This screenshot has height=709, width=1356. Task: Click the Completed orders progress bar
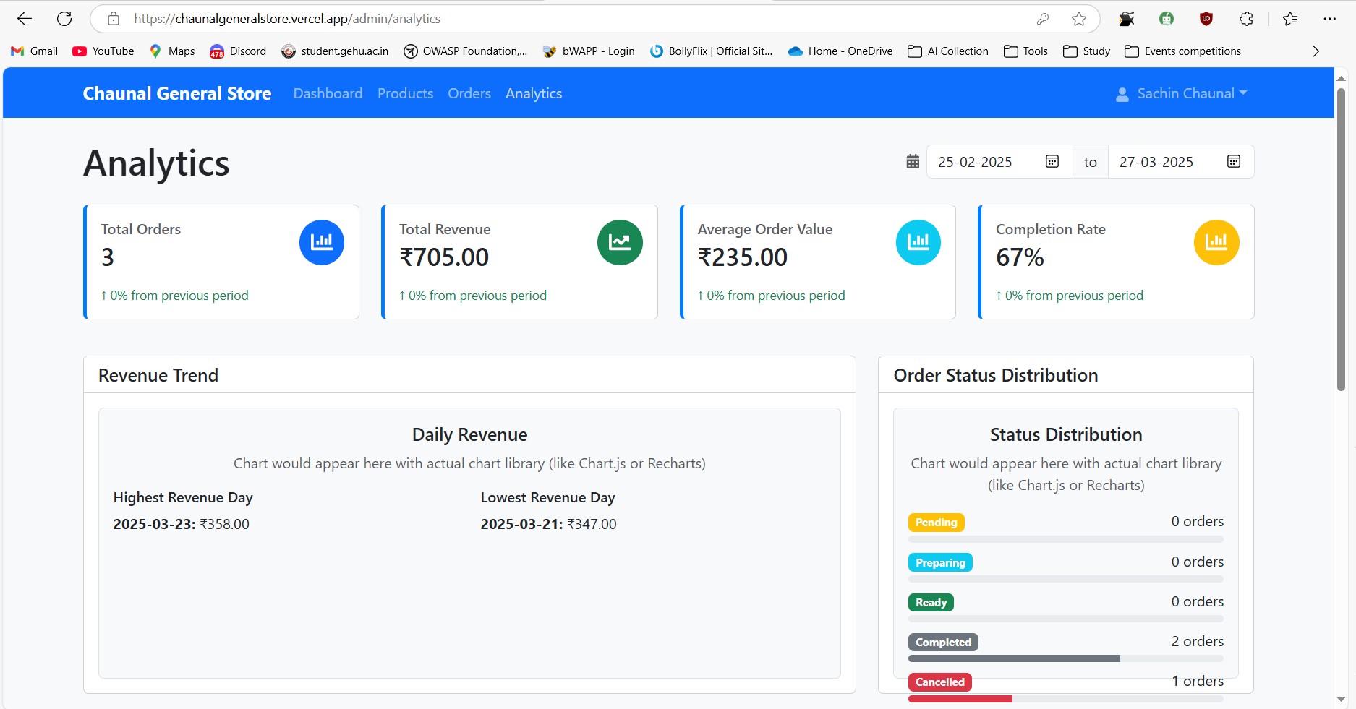(x=1065, y=658)
